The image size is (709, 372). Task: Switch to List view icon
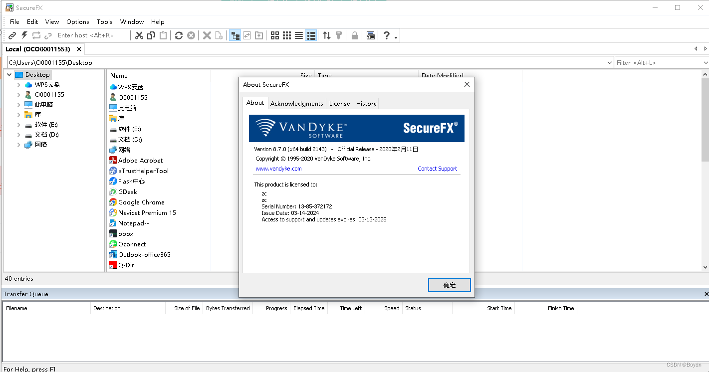pyautogui.click(x=299, y=35)
